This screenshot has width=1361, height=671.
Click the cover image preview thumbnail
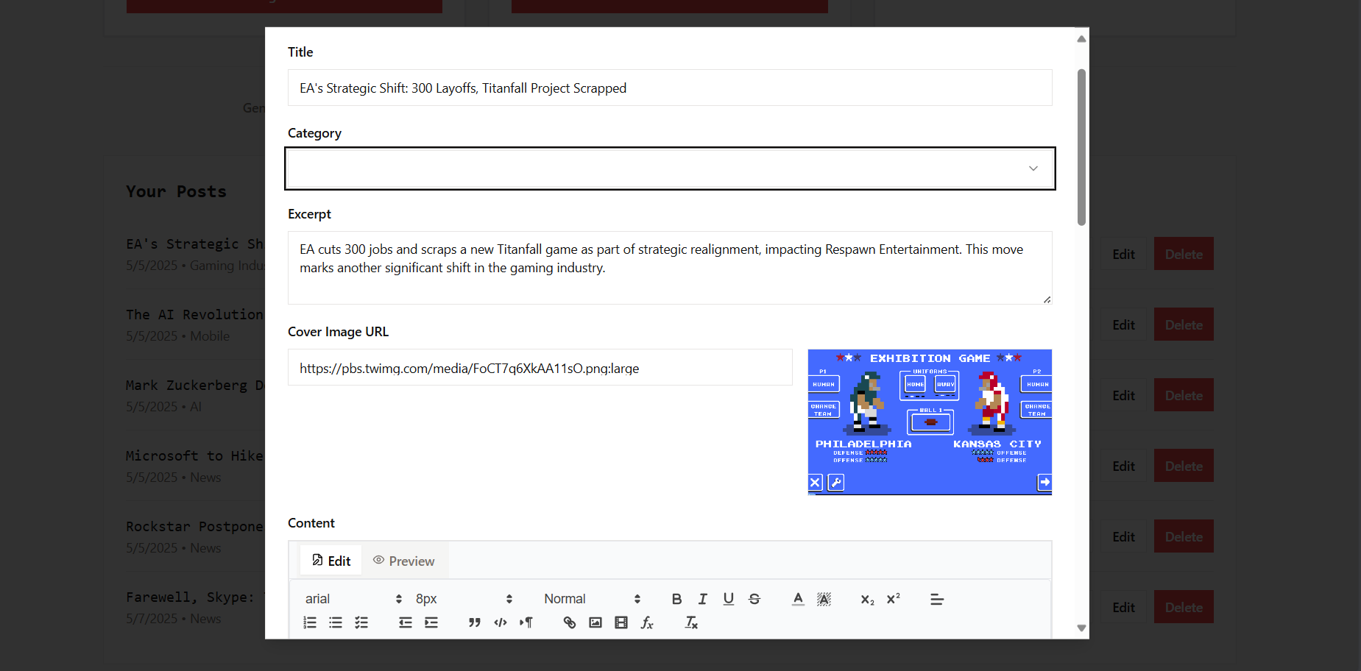[930, 422]
